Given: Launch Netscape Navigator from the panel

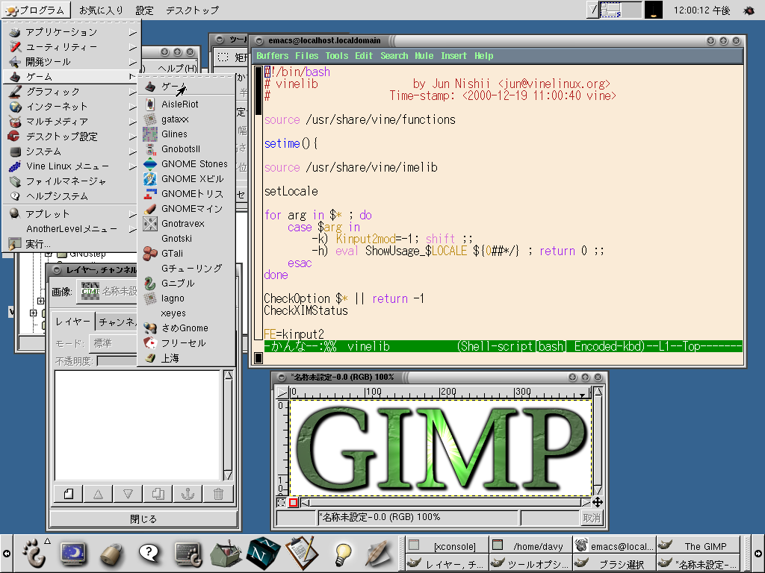Looking at the screenshot, I should (x=264, y=554).
